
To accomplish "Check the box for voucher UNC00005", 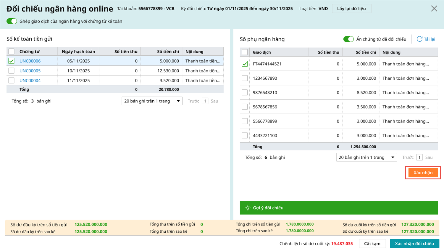I will [12, 71].
